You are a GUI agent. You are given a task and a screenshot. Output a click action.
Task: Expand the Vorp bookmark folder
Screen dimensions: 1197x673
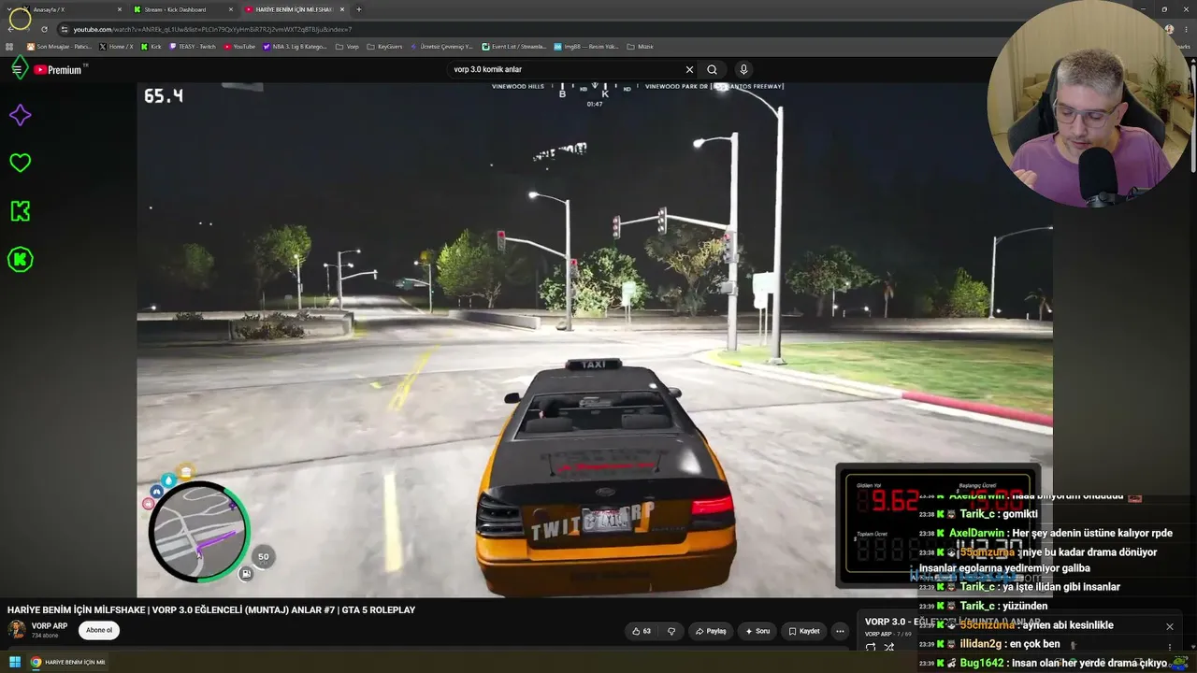click(347, 47)
